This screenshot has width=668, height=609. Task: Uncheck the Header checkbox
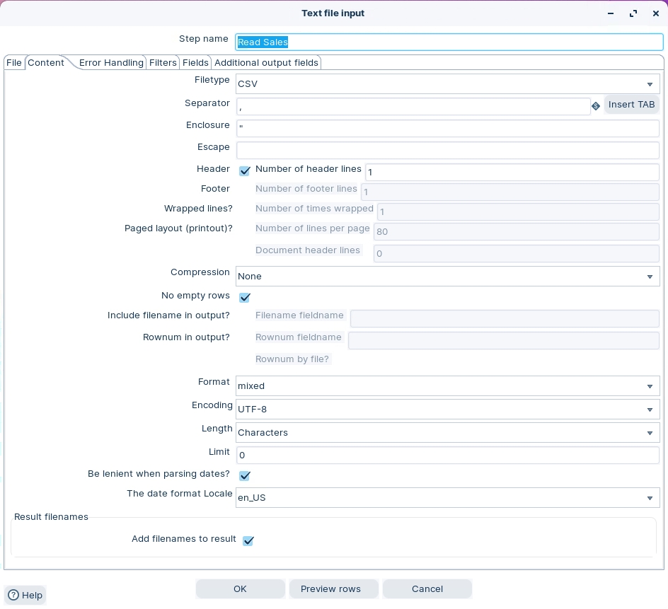tap(245, 171)
